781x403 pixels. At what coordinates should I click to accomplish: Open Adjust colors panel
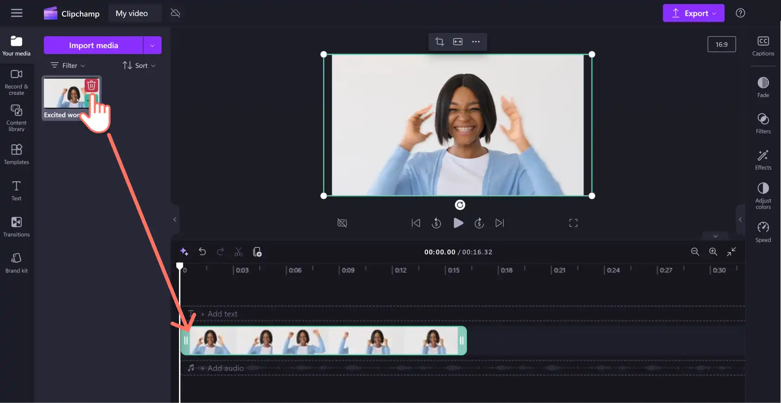tap(763, 196)
